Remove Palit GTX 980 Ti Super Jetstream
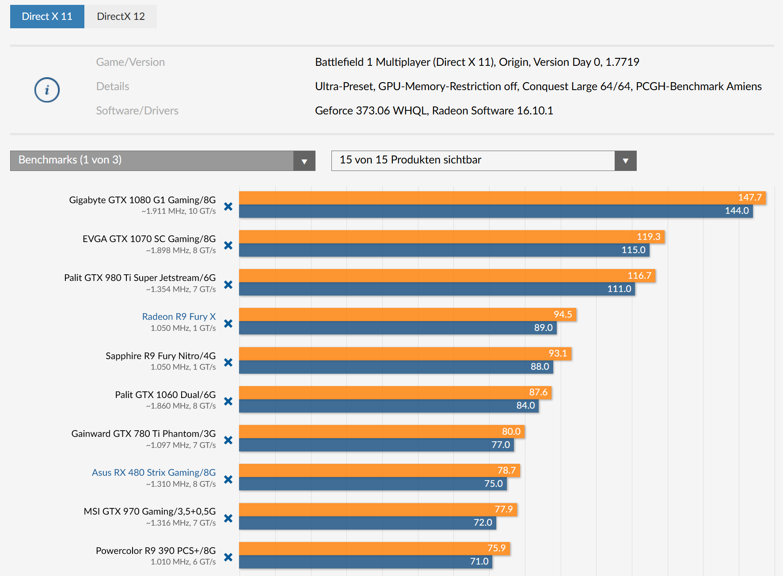Image resolution: width=783 pixels, height=576 pixels. [x=228, y=284]
